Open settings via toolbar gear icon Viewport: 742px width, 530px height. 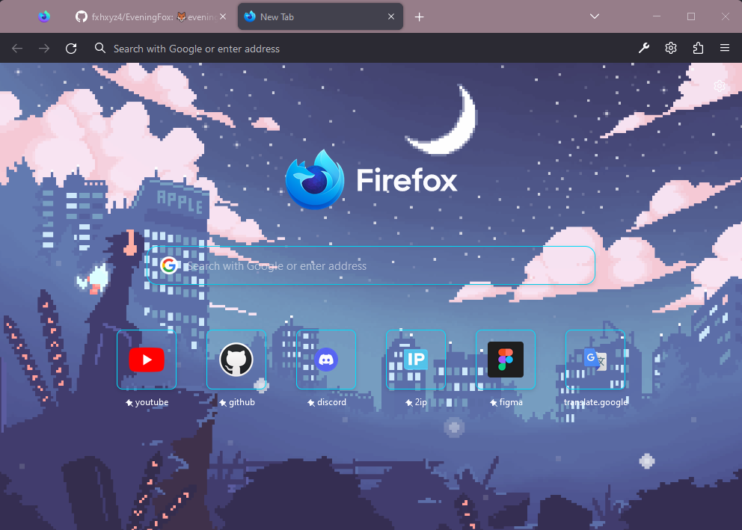click(671, 49)
